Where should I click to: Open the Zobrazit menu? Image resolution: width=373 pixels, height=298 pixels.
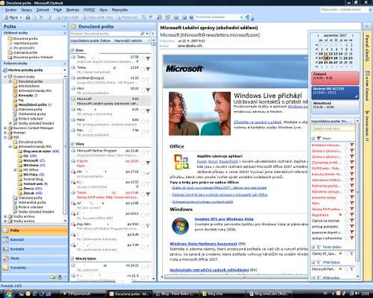click(43, 10)
